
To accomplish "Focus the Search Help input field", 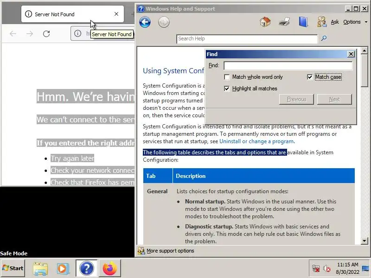I will click(247, 39).
